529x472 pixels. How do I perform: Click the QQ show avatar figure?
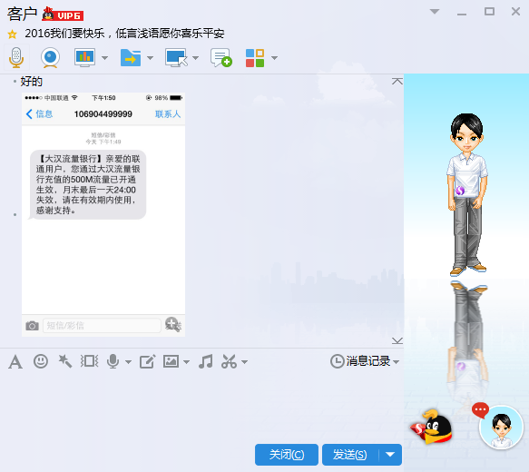click(467, 194)
